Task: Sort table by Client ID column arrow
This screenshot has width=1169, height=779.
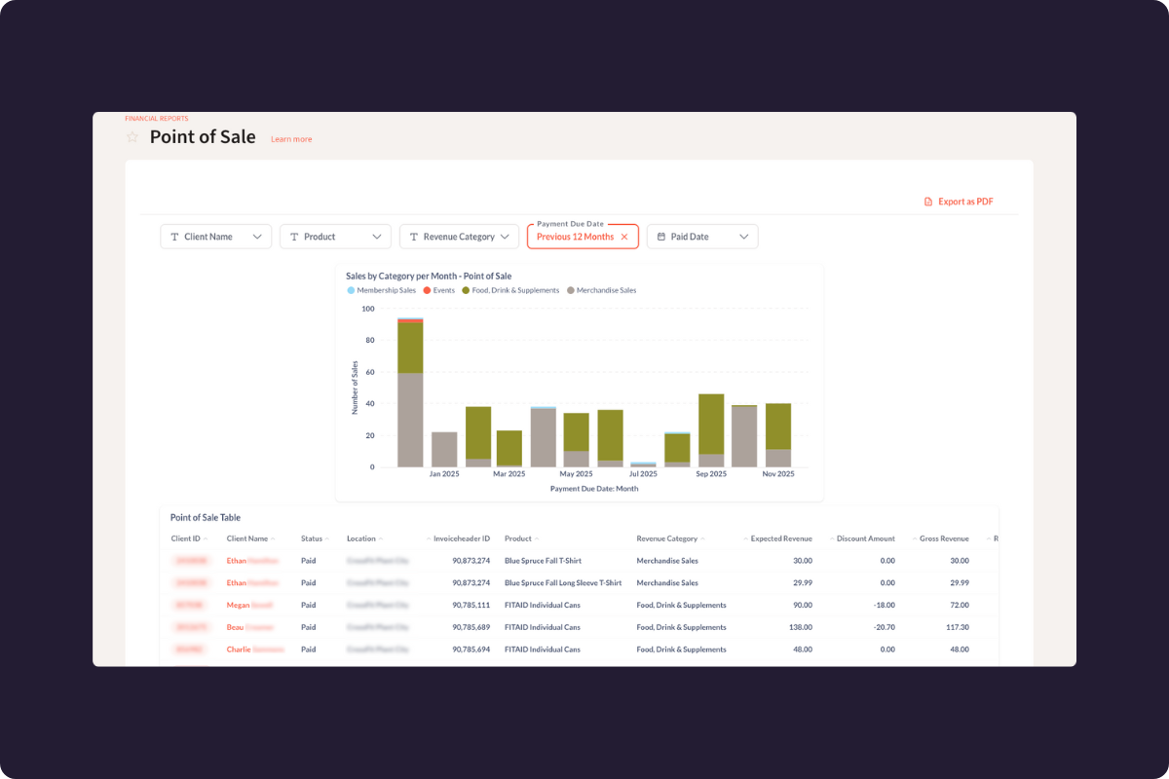Action: click(206, 538)
